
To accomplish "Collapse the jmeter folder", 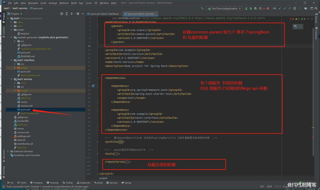I will pos(12,30).
